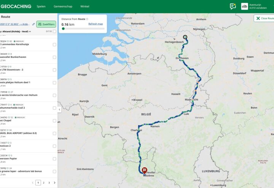
Task: Check TRAVEL BUG AIRPORT edition 8.0 box
Action: [x=54, y=133]
